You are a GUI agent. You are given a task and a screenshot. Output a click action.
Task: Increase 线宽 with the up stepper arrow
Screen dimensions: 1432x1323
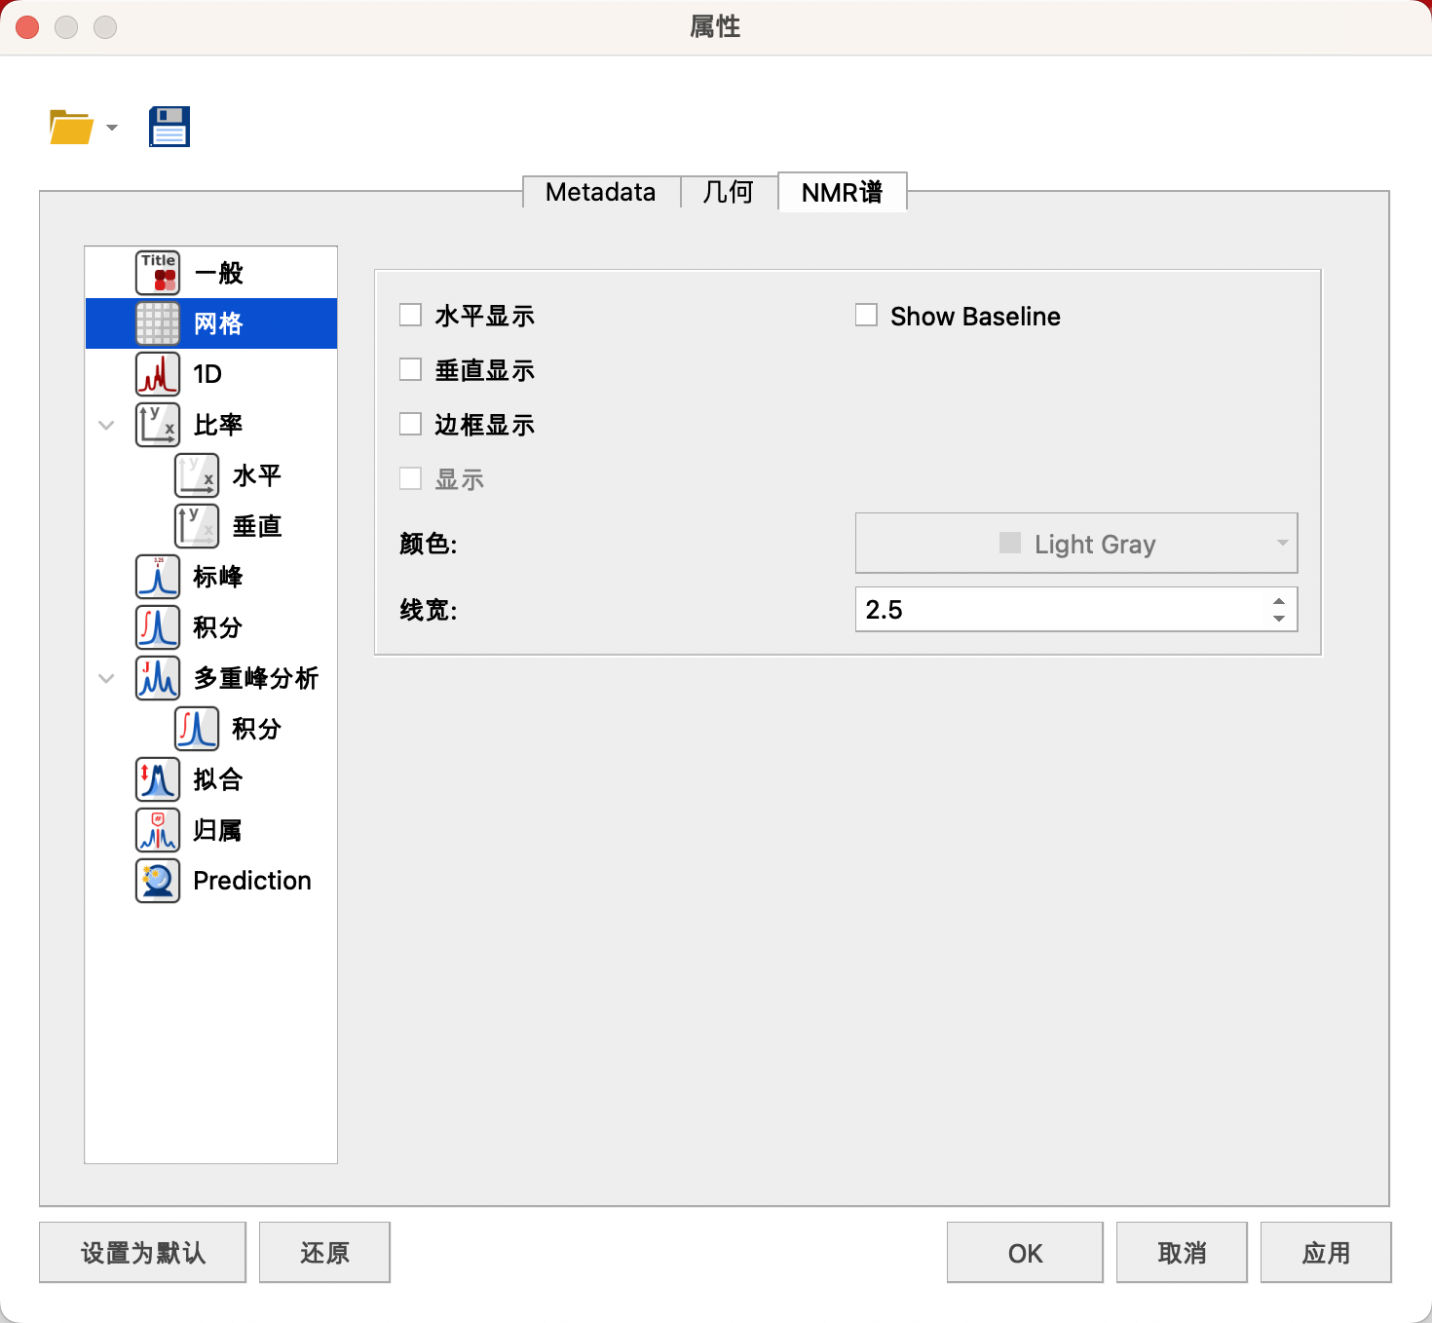[1279, 600]
